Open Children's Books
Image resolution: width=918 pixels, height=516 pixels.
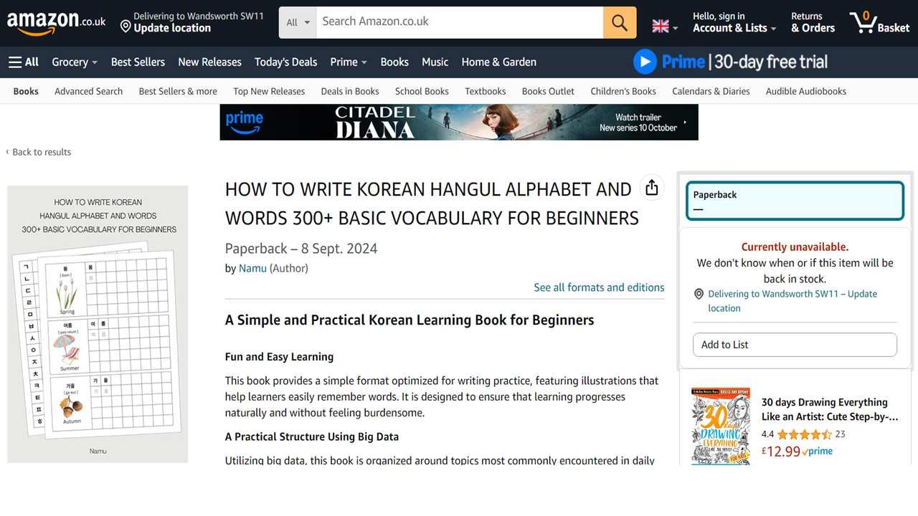pos(623,91)
